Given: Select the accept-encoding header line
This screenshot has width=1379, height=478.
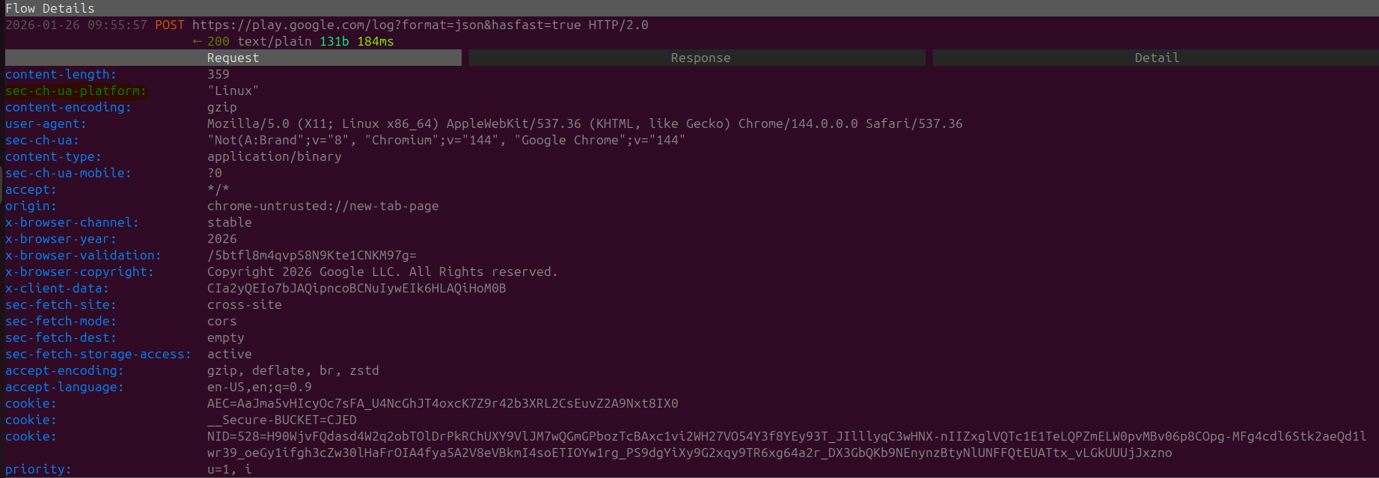Looking at the screenshot, I should pyautogui.click(x=63, y=370).
